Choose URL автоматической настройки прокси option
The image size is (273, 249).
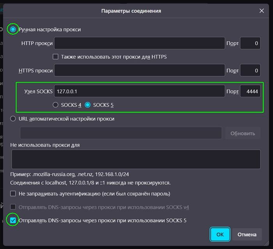pyautogui.click(x=13, y=119)
